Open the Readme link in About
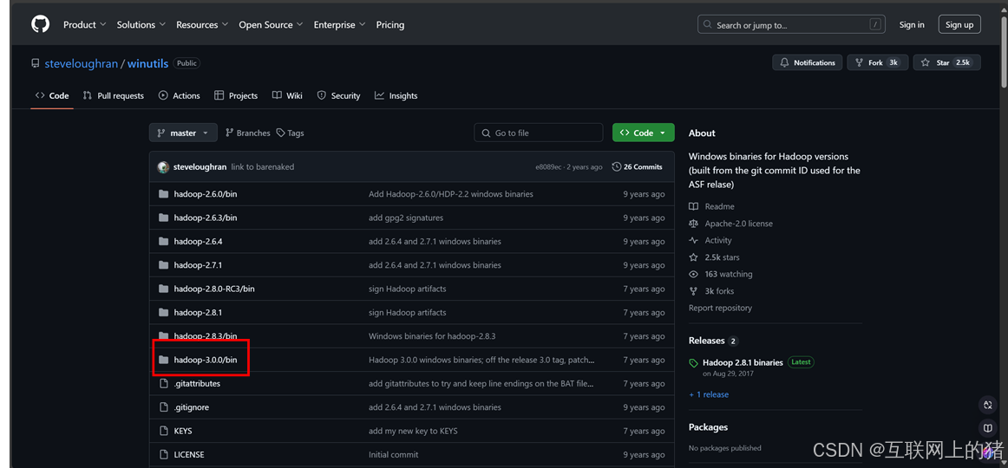1008x468 pixels. pyautogui.click(x=711, y=207)
